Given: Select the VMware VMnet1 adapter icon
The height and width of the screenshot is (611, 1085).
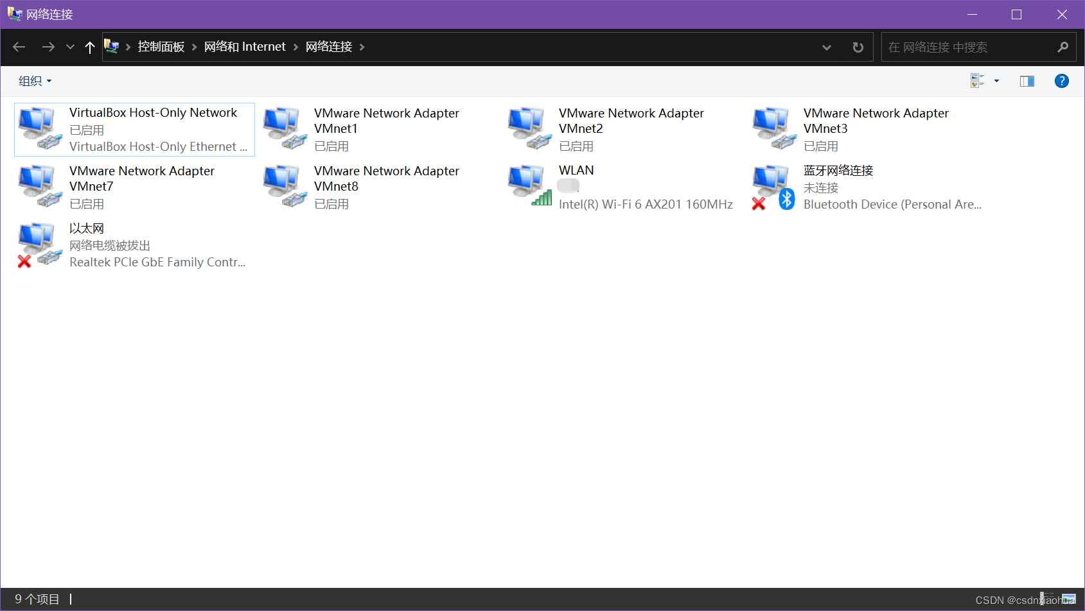Looking at the screenshot, I should point(285,129).
